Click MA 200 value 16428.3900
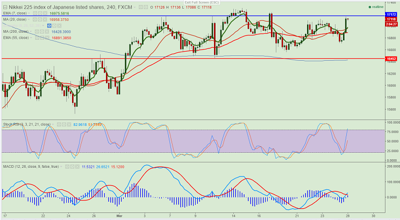Screen dimensions: 400x220 61,32
